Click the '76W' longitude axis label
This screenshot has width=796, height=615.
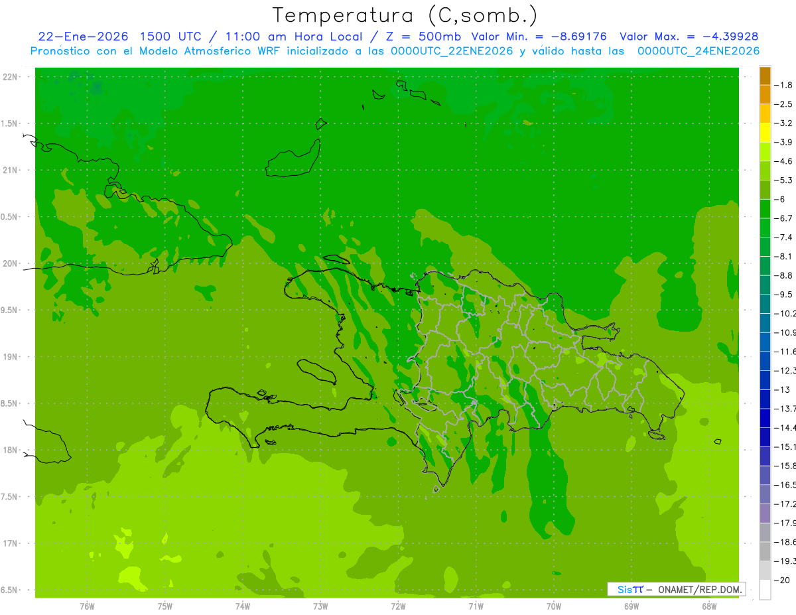pos(87,606)
